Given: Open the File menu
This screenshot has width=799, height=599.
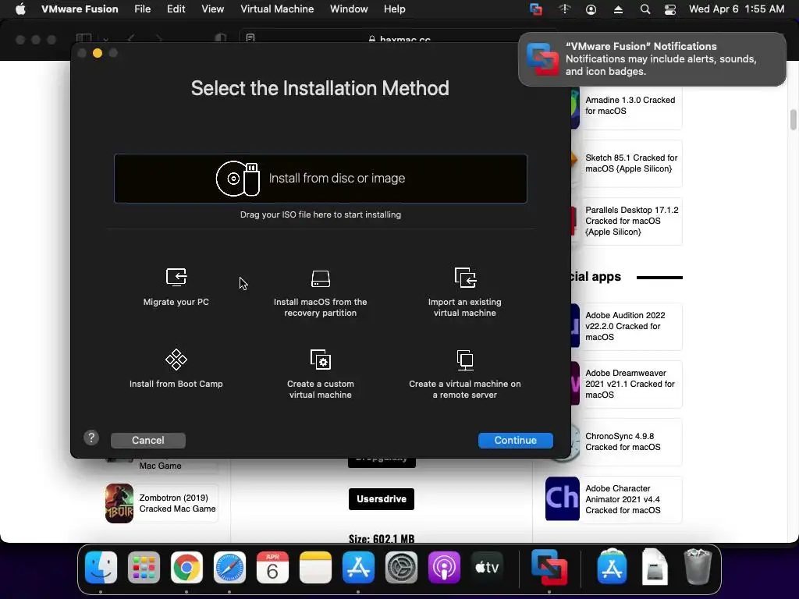Looking at the screenshot, I should click(142, 9).
